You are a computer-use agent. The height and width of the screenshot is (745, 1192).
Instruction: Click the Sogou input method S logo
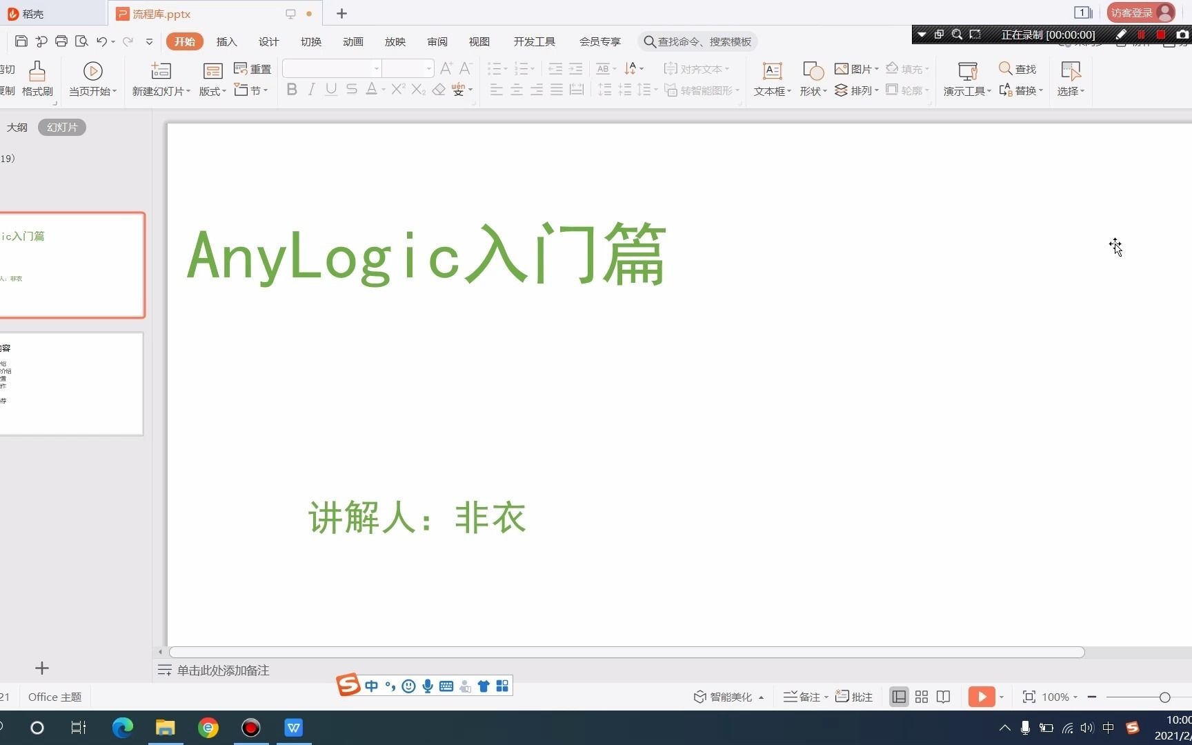tap(348, 685)
